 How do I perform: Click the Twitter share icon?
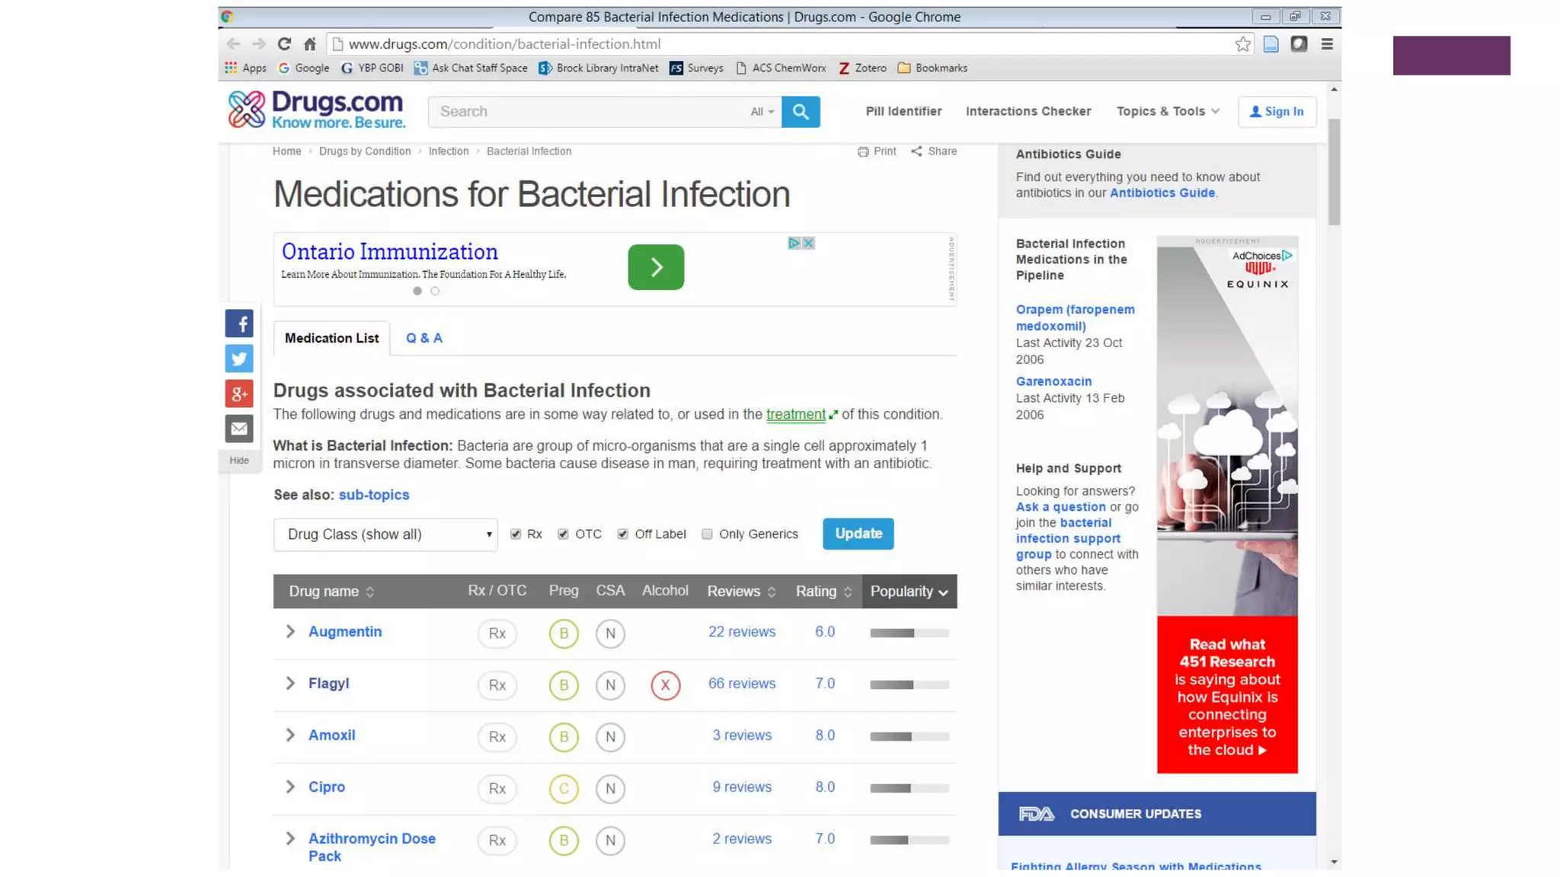point(238,359)
